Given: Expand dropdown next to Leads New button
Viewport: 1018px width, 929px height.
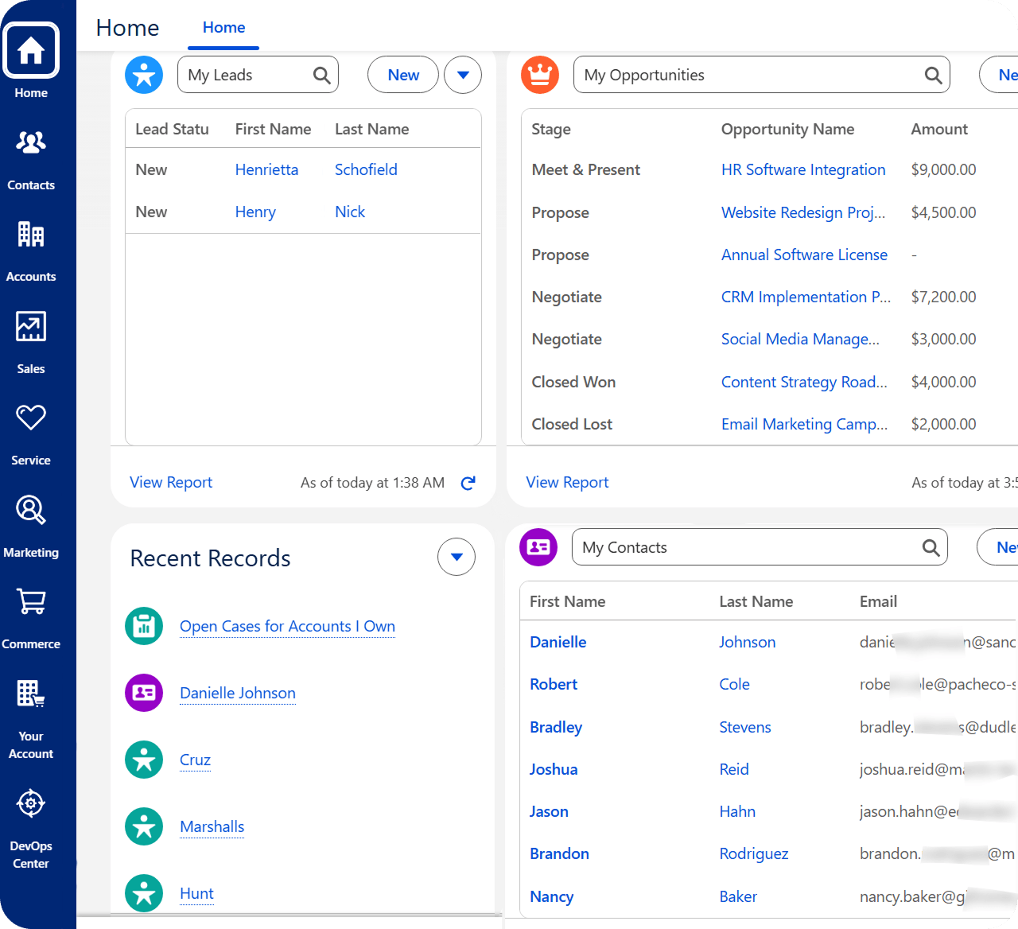Looking at the screenshot, I should pyautogui.click(x=463, y=75).
